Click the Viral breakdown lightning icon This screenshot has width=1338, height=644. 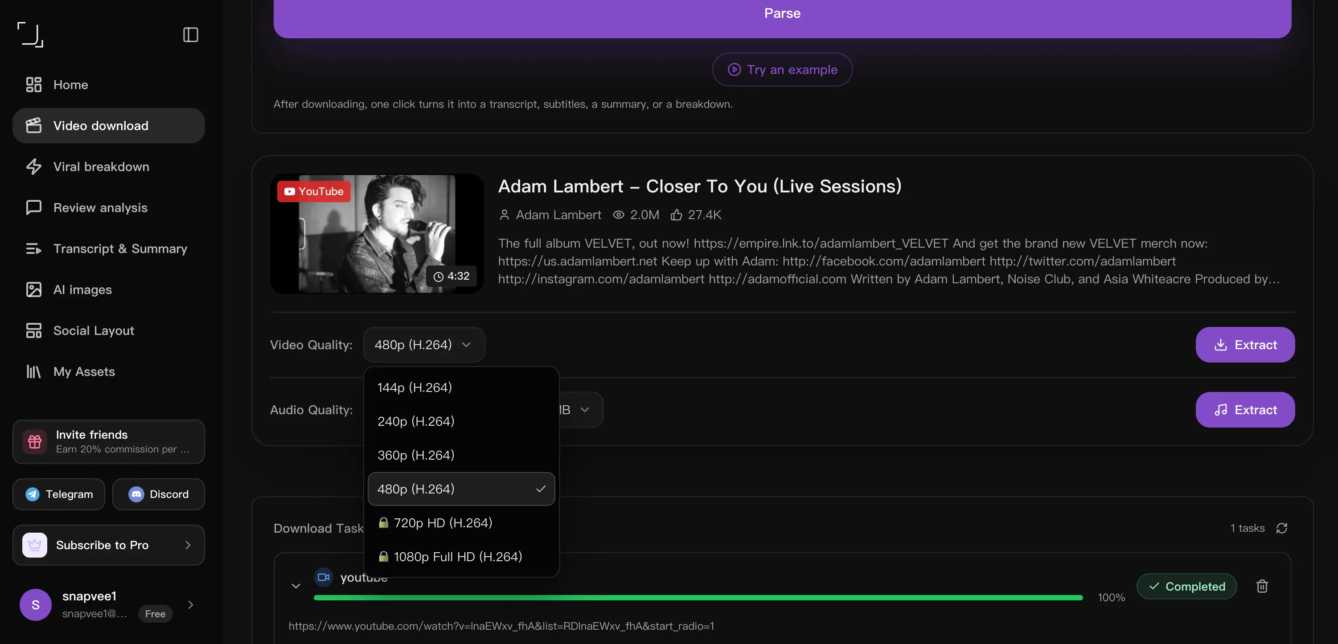(34, 167)
